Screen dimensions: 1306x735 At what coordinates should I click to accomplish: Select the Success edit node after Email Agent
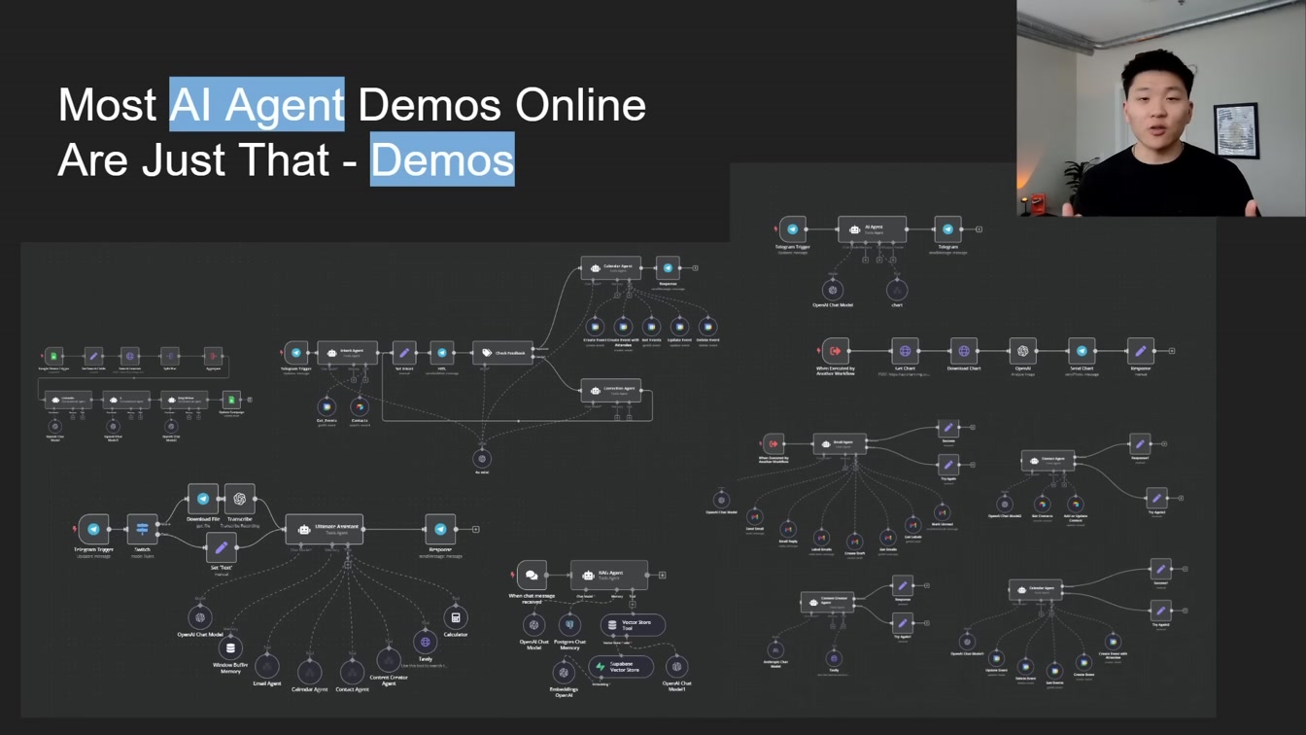coord(948,428)
